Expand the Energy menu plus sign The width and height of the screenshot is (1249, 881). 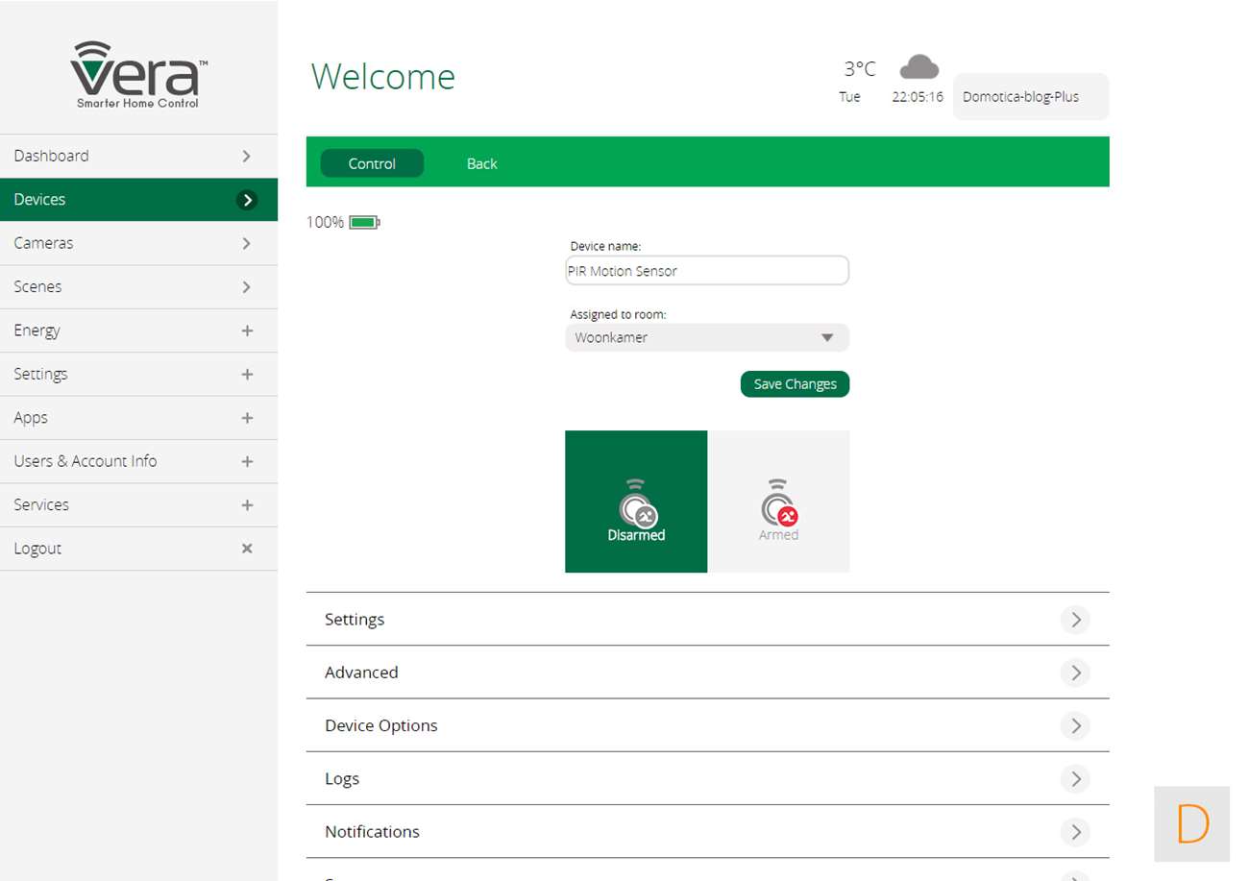247,330
